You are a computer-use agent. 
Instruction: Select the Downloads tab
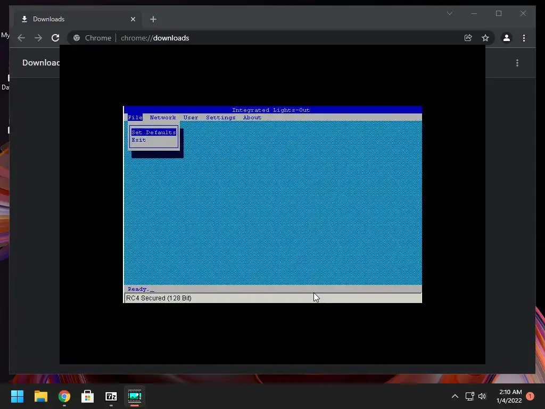point(78,19)
